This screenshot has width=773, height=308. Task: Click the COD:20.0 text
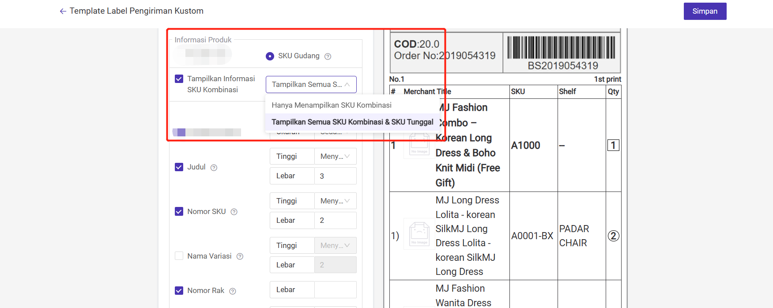(416, 44)
